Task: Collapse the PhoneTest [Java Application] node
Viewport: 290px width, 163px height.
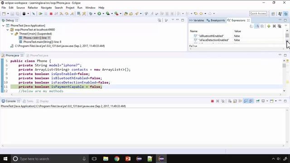Action: (x=3, y=26)
